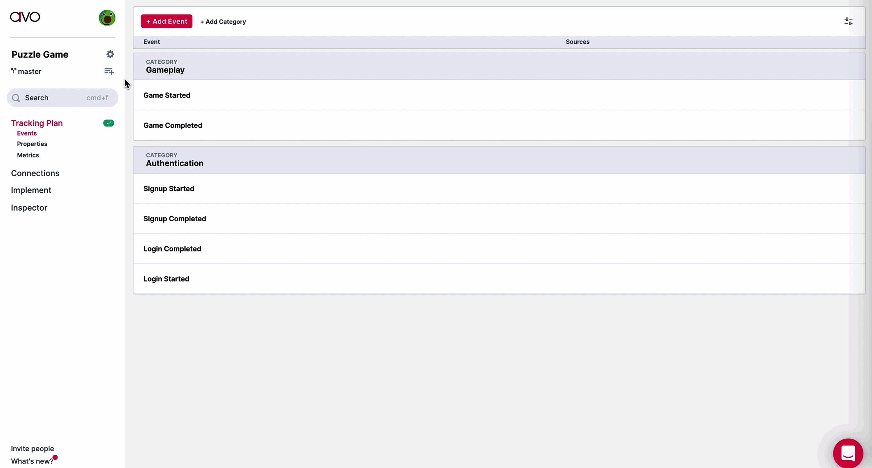Open the Game Completed event
This screenshot has width=872, height=468.
499,126
